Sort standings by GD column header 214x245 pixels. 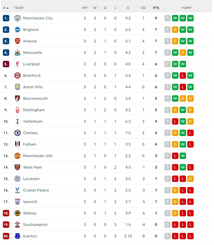coord(143,8)
